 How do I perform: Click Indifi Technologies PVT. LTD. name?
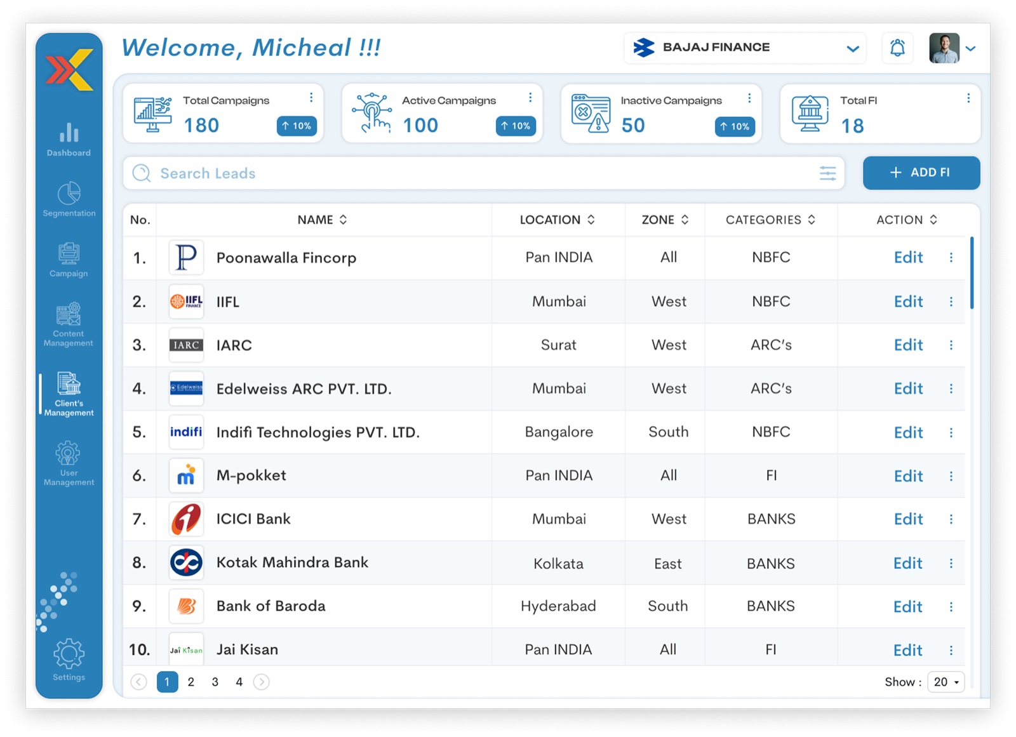coord(317,432)
